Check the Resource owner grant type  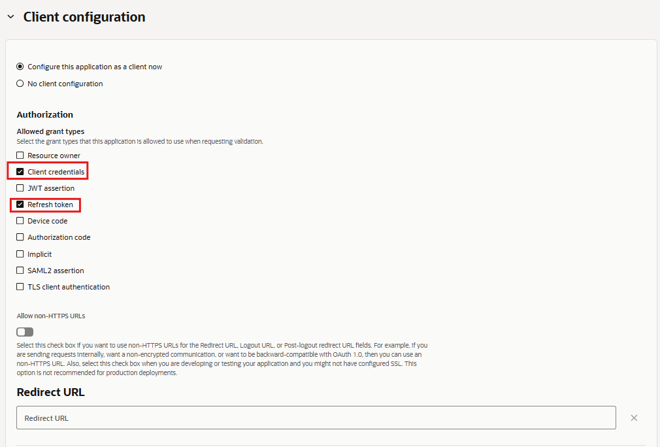(x=20, y=156)
